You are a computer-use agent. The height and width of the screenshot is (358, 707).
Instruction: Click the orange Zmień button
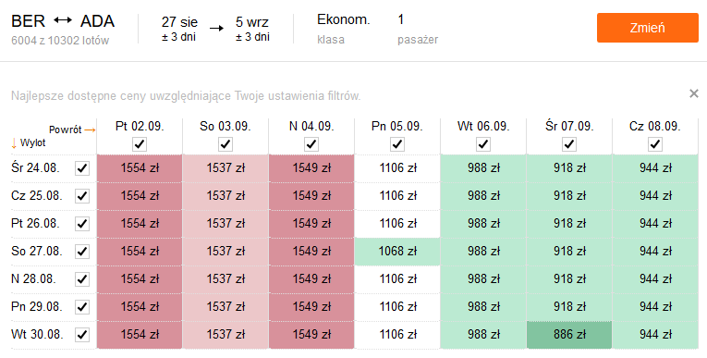pos(648,28)
